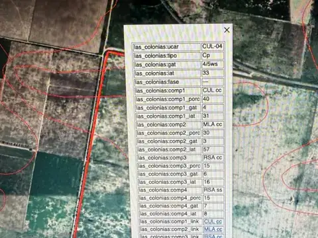Select the las_colonias:iat label
Image resolution: width=318 pixels, height=238 pixels.
[x=155, y=73]
